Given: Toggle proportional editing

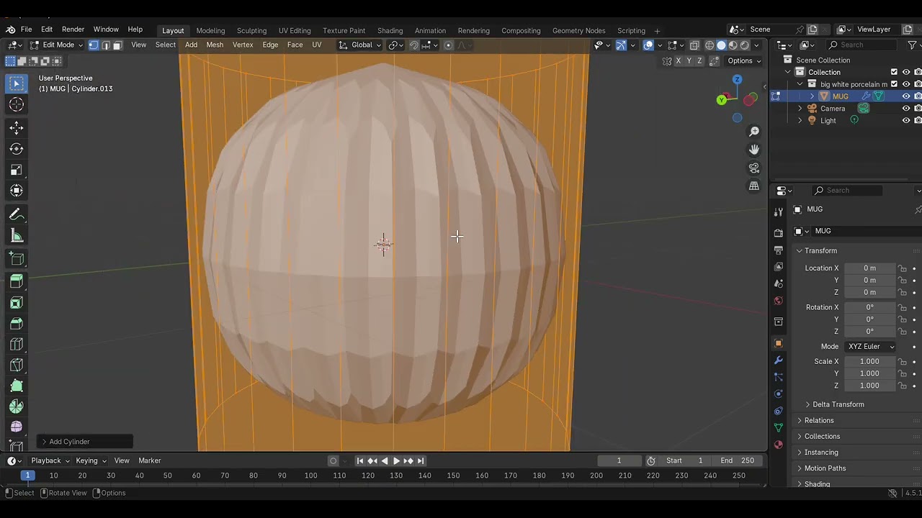Looking at the screenshot, I should click(x=448, y=45).
